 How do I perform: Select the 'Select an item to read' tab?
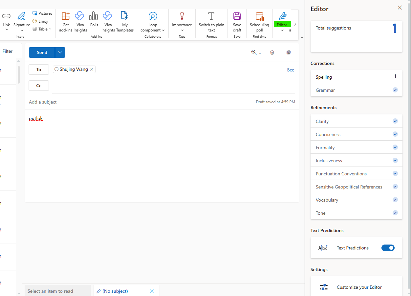(57, 291)
